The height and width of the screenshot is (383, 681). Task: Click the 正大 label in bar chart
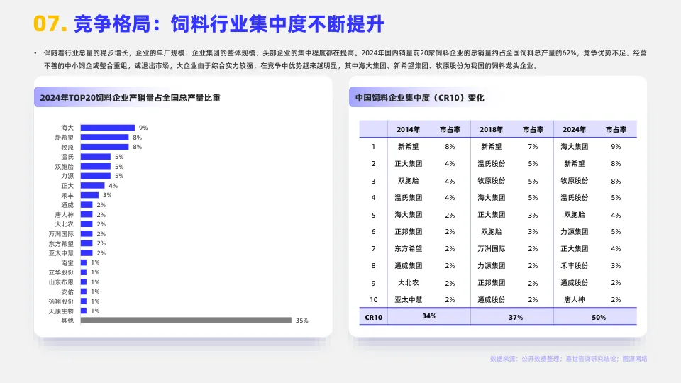coord(67,186)
